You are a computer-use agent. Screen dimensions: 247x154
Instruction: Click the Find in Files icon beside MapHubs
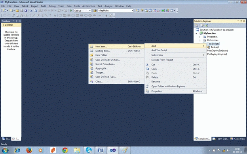pyautogui.click(x=95, y=11)
